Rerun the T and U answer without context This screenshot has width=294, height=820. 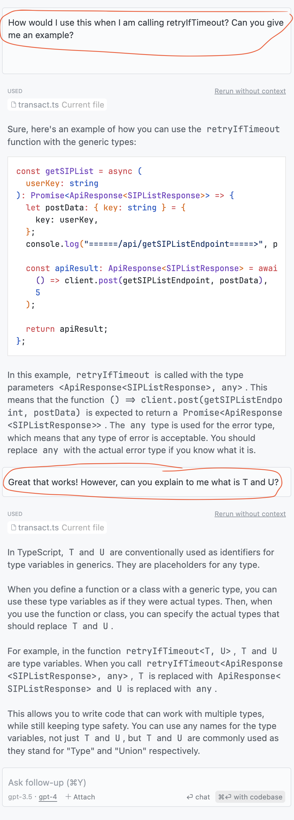(250, 514)
